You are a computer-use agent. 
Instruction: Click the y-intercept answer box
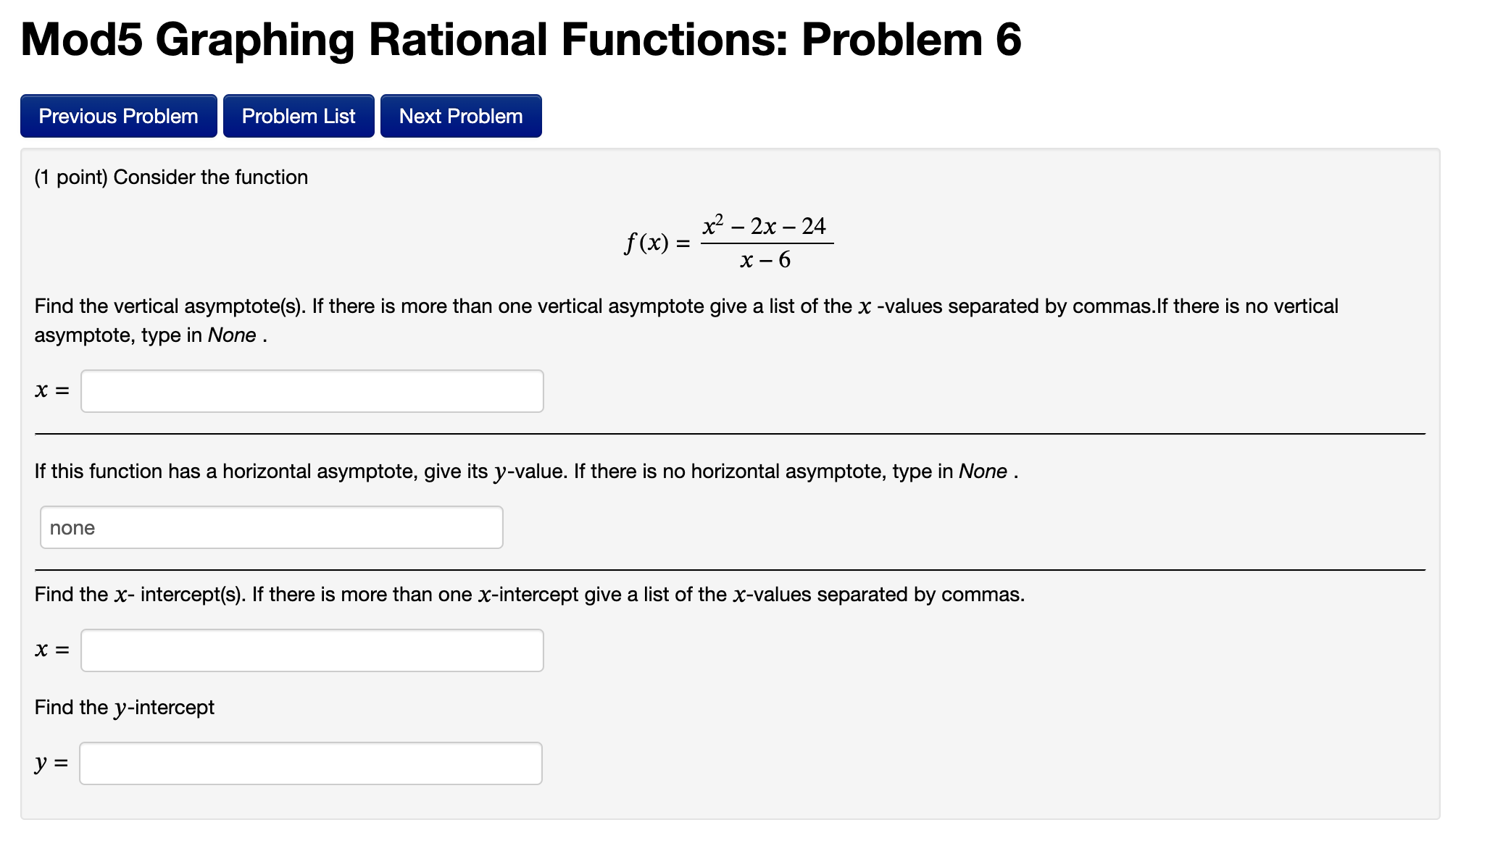click(310, 763)
